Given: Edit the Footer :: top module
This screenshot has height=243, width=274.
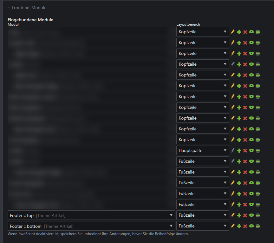Looking at the screenshot, I should coord(232,215).
